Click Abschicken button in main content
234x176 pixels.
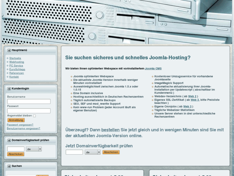click(x=111, y=152)
